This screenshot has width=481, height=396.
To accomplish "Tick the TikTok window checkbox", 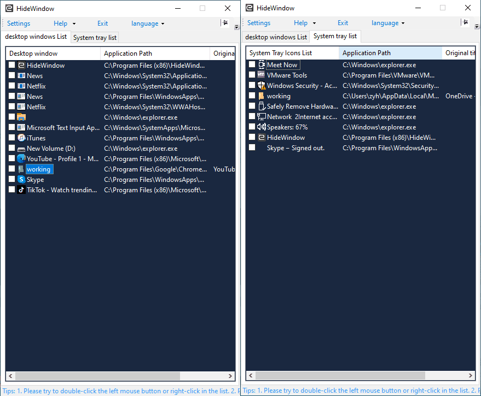I will tap(11, 190).
